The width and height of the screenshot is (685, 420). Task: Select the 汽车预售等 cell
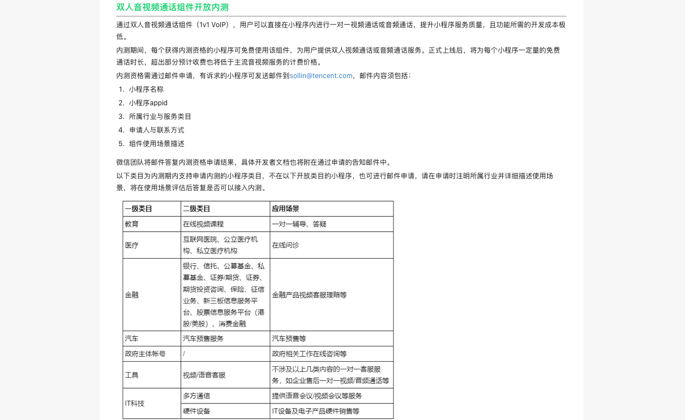(332, 338)
